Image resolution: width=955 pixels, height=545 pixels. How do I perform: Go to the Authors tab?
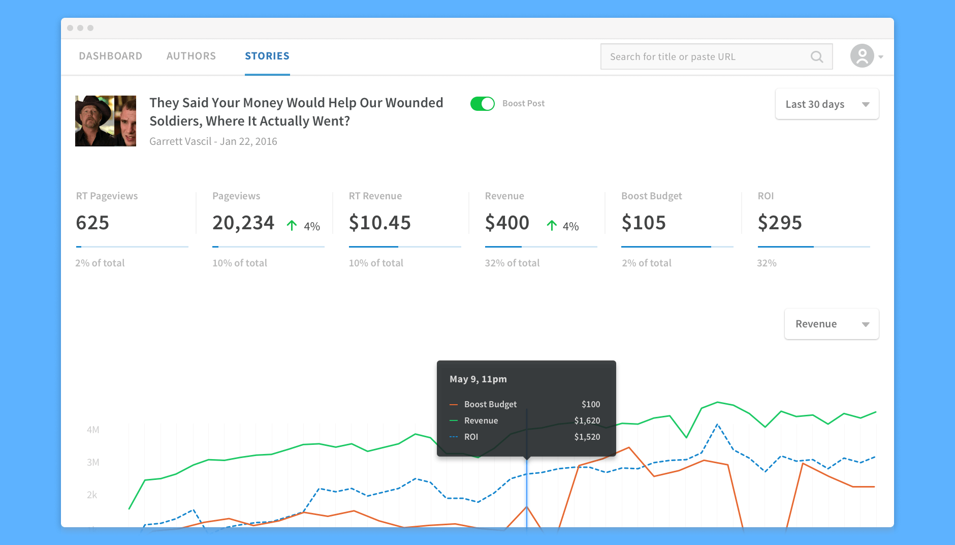pyautogui.click(x=191, y=56)
